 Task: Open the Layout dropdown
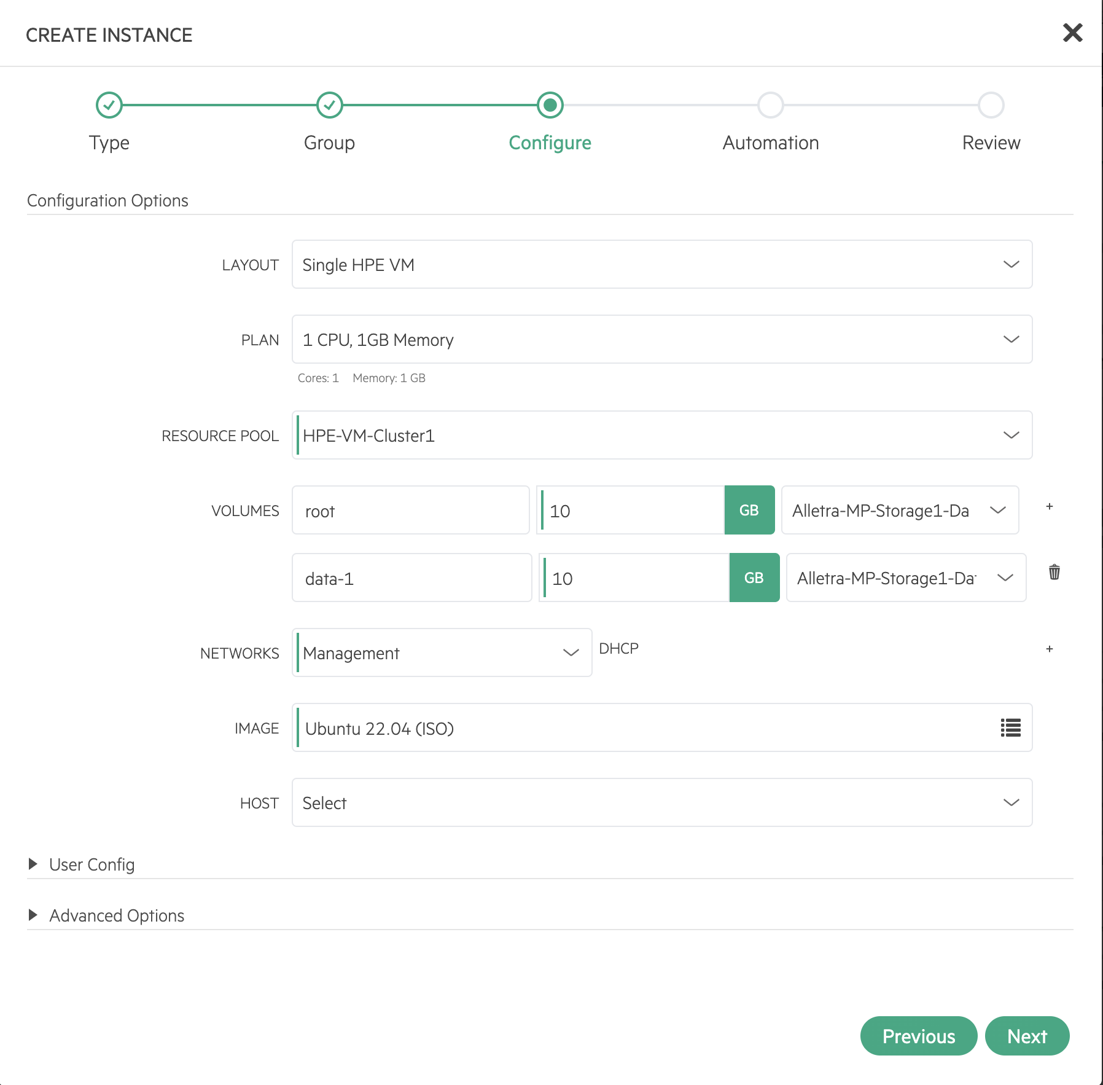[662, 264]
